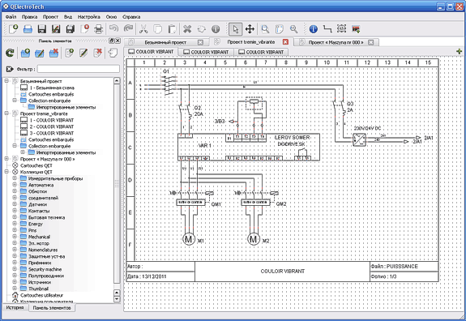Viewport: 466px width, 321px height.
Task: Edit element with the pencil page icon
Action: (83, 53)
